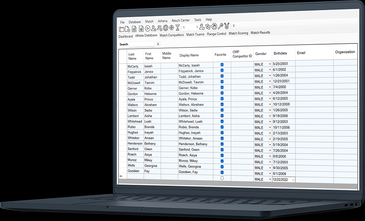Open Gender dropdown for Ayala row
The height and width of the screenshot is (221, 365).
click(x=270, y=99)
